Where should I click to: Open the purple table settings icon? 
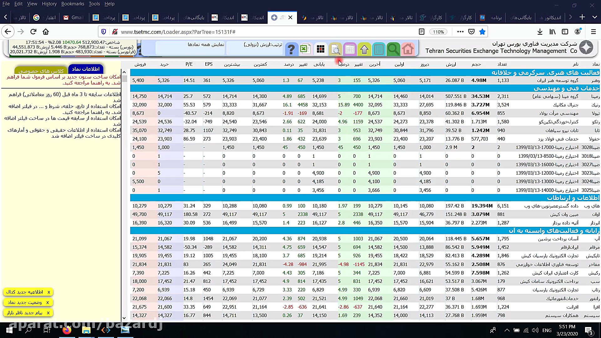pyautogui.click(x=350, y=49)
